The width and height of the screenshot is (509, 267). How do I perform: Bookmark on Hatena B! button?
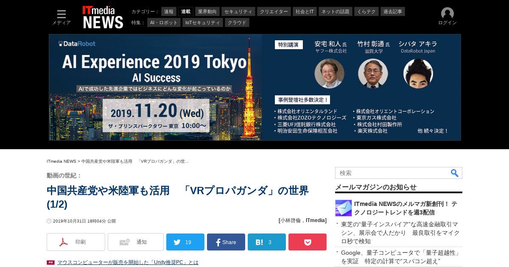click(267, 242)
